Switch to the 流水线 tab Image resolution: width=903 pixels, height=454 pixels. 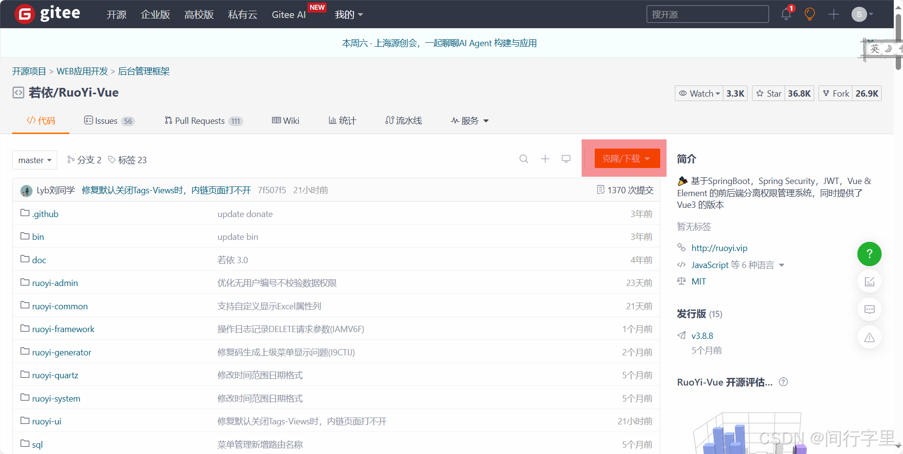tap(403, 120)
